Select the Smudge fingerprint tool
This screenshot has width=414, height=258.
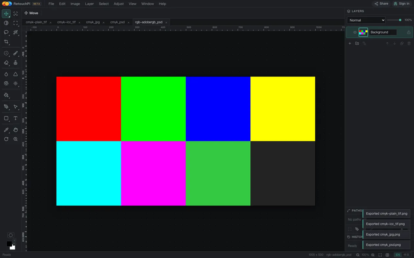[x=6, y=84]
